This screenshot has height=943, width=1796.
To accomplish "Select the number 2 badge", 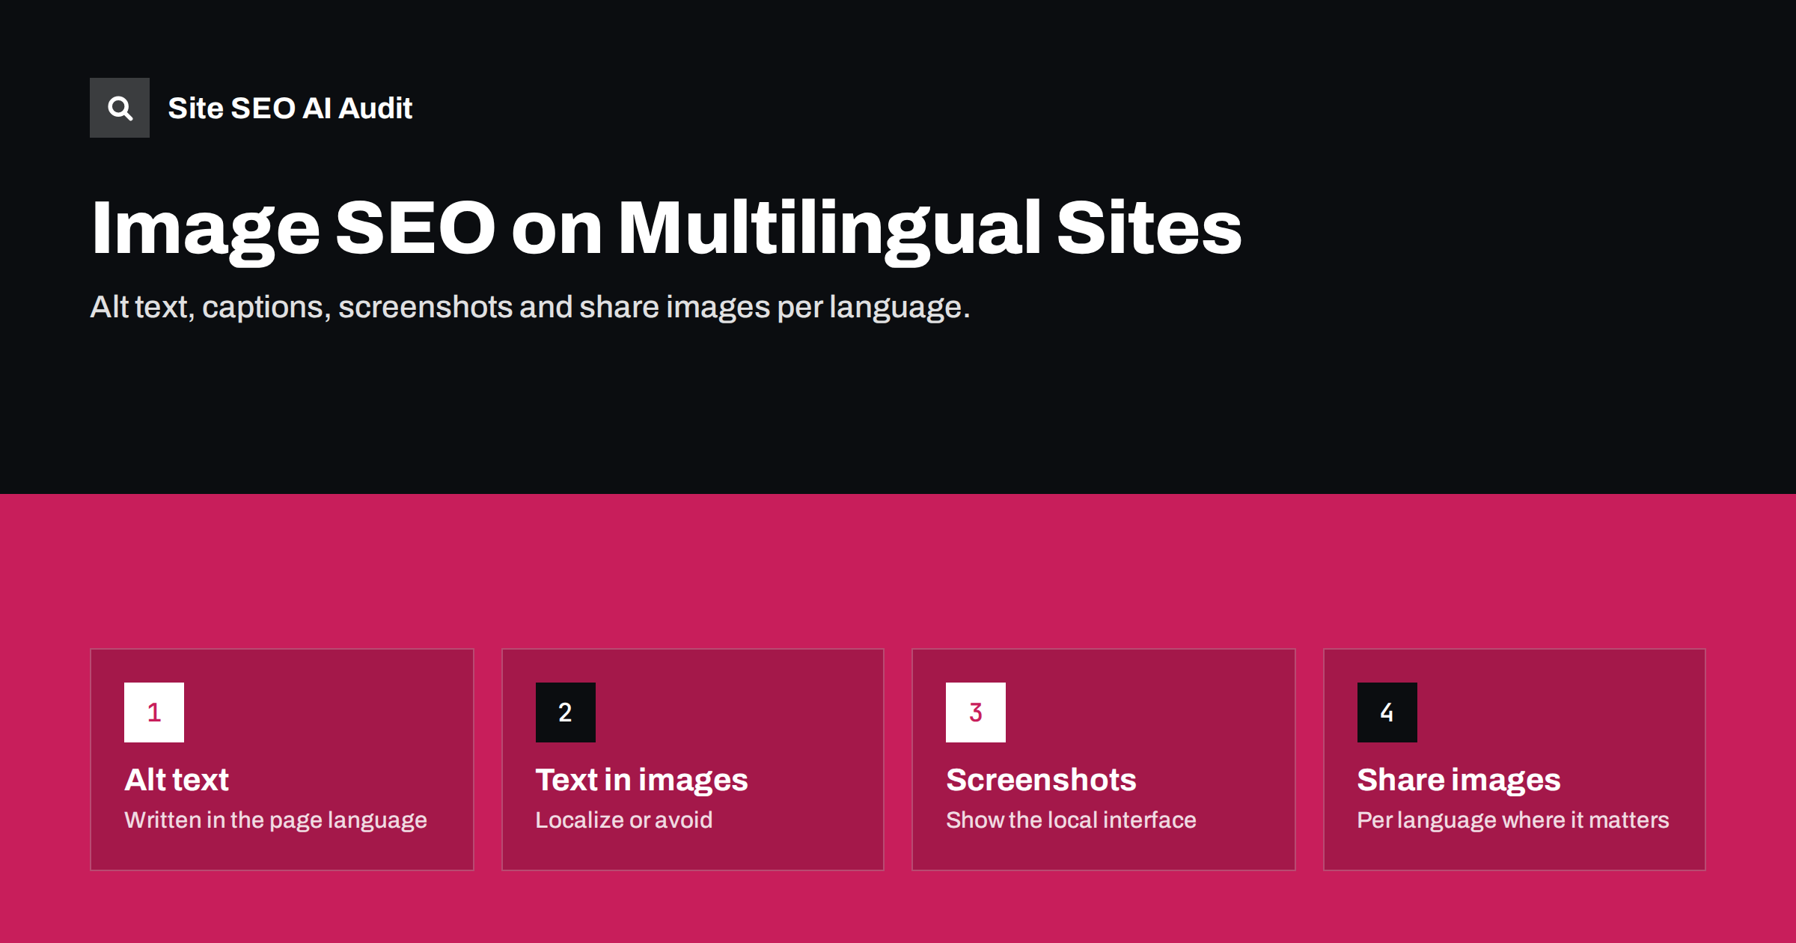I will [x=566, y=712].
